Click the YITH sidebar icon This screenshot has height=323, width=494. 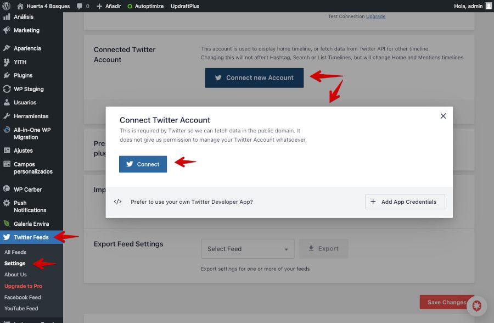(7, 62)
